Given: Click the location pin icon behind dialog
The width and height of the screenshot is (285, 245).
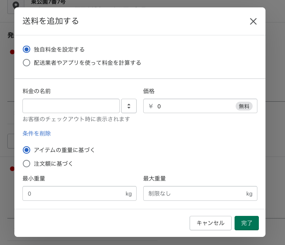Looking at the screenshot, I should (x=16, y=5).
